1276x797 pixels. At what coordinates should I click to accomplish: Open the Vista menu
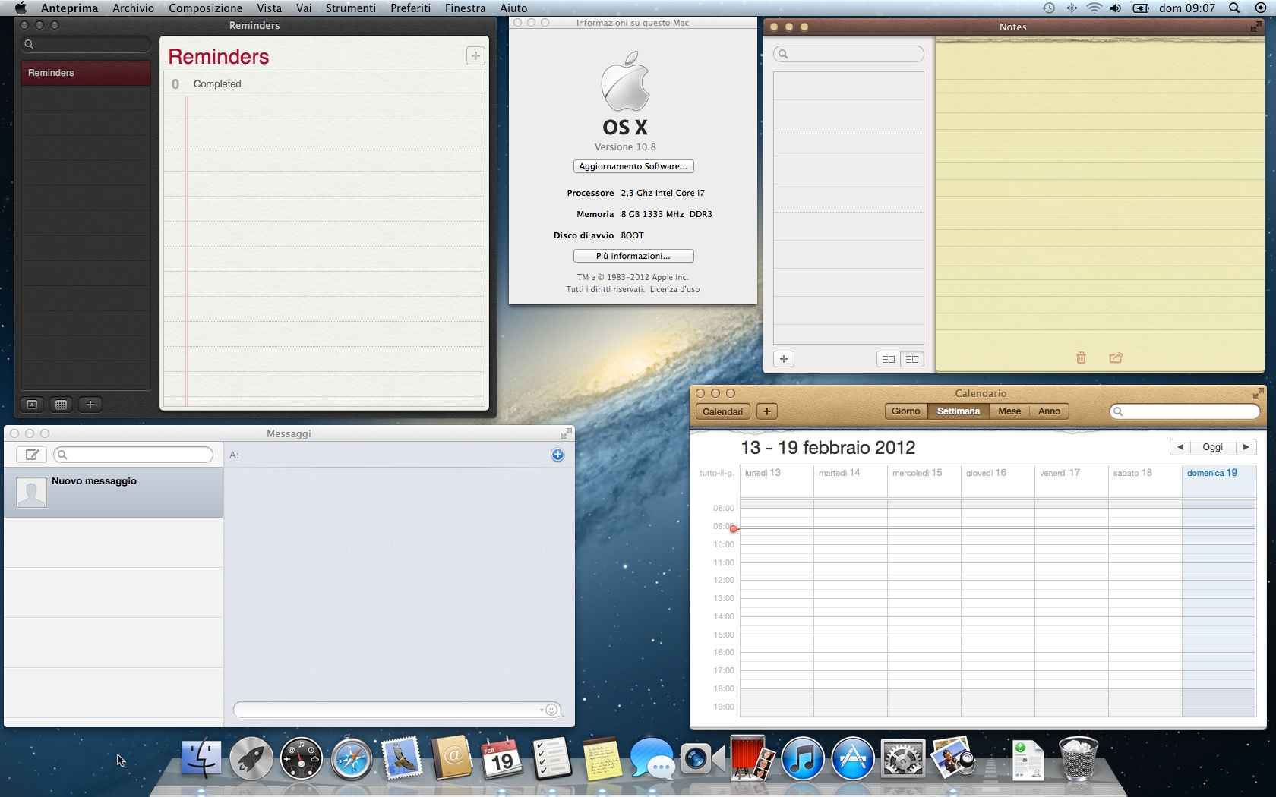(269, 8)
